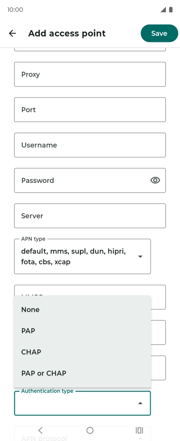
Task: Open the APN protocol dropdown
Action: click(82, 435)
